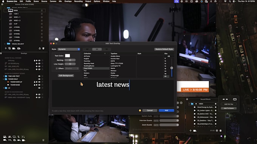Share scenes using export icon
The width and height of the screenshot is (257, 144).
coord(40,48)
